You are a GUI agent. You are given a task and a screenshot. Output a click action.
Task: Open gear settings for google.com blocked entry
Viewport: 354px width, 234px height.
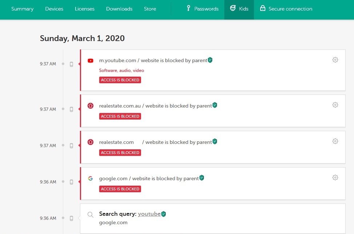(x=335, y=178)
